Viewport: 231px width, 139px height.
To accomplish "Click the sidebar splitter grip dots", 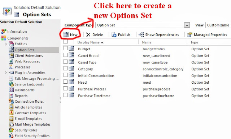I will coord(60,100).
